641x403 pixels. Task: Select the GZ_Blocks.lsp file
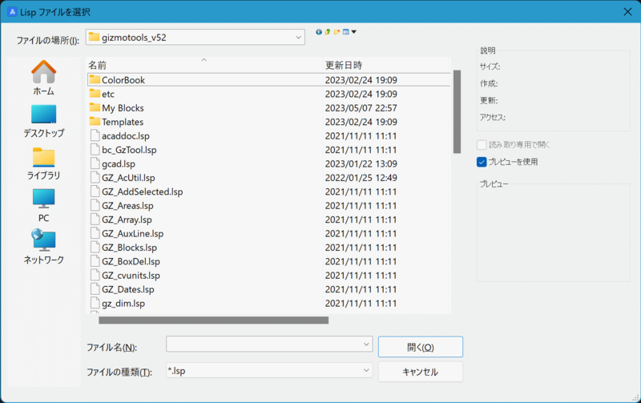pos(130,248)
